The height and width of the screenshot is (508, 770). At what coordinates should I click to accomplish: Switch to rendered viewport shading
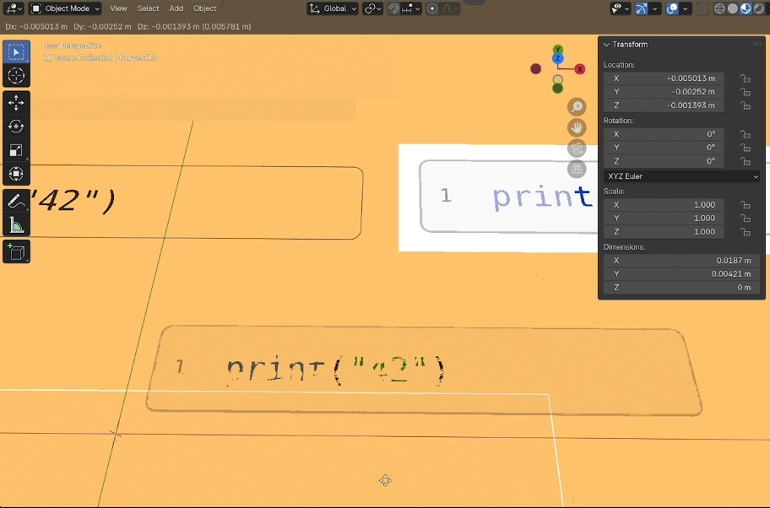tap(759, 8)
